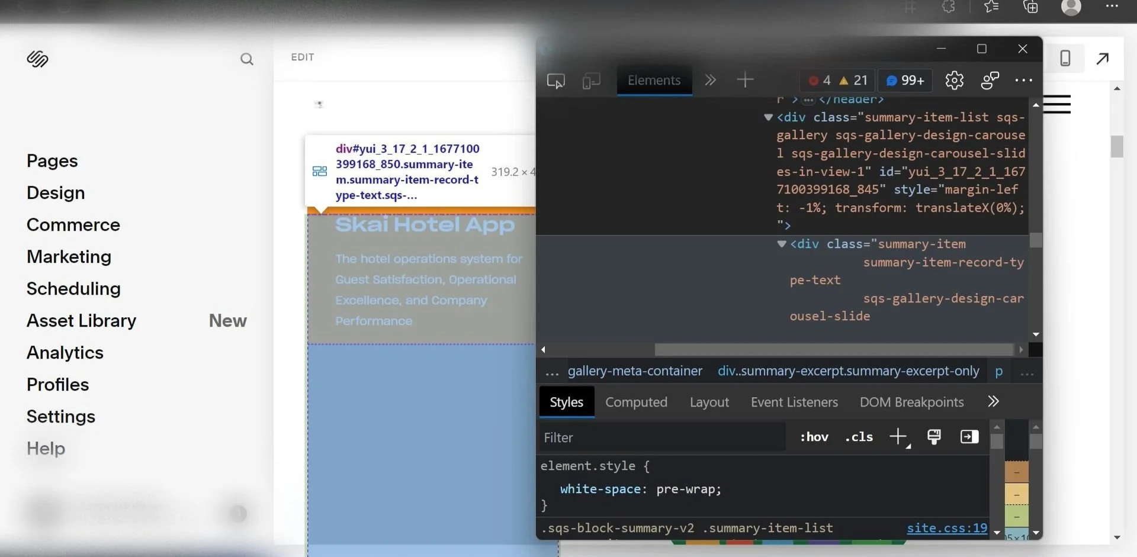
Task: Toggle the device emulation toolbar
Action: point(591,81)
